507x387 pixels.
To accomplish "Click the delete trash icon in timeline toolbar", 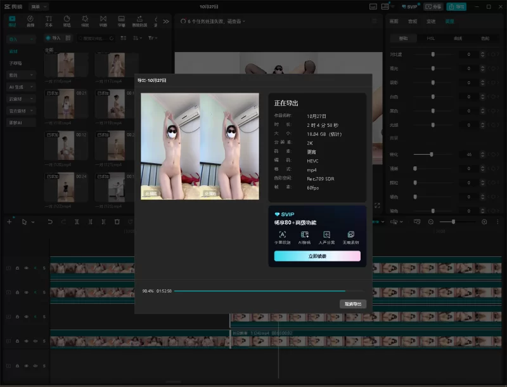I will click(x=117, y=222).
